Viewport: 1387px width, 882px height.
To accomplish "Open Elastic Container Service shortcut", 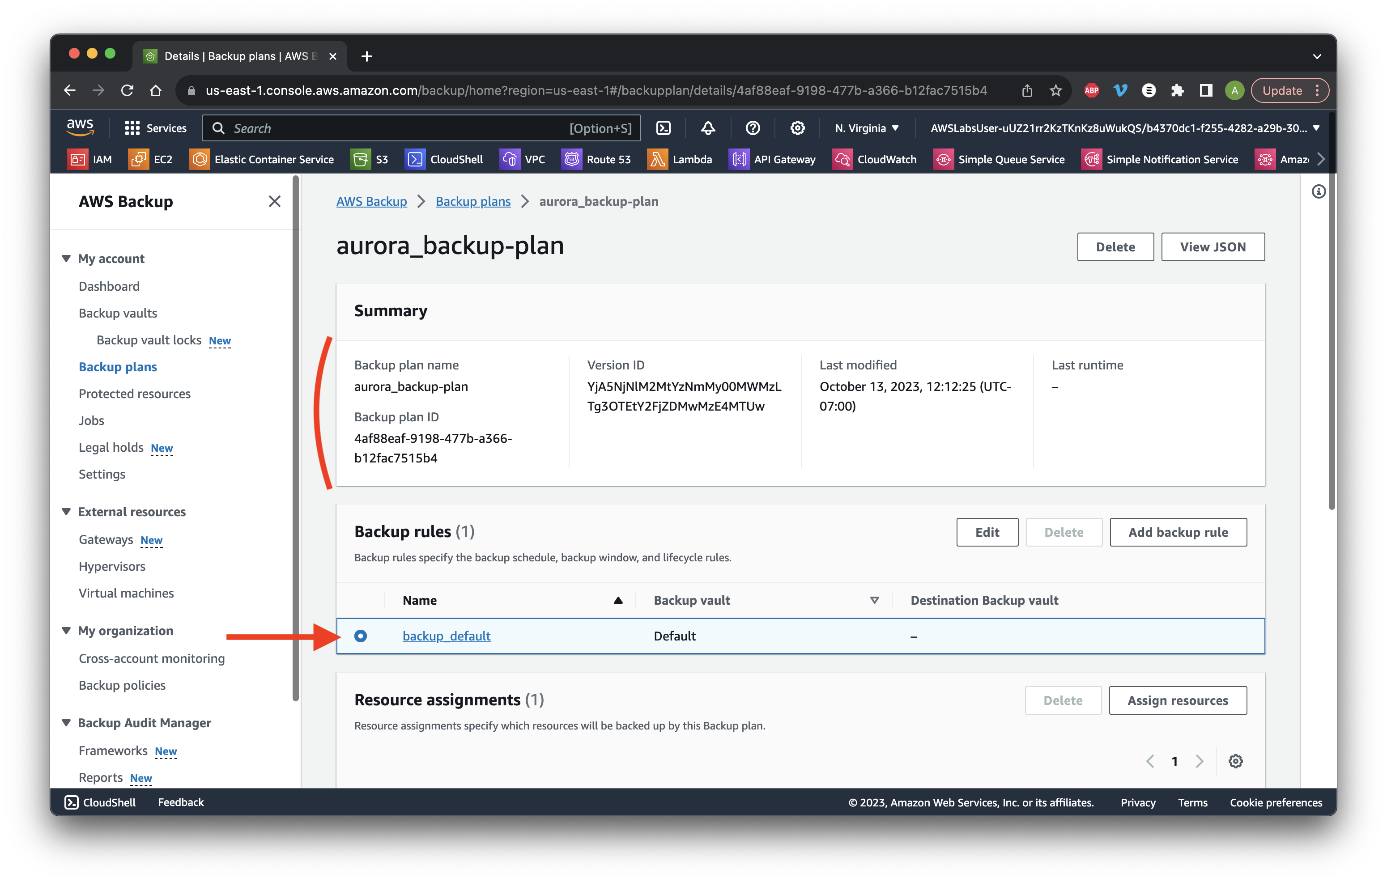I will (x=262, y=159).
